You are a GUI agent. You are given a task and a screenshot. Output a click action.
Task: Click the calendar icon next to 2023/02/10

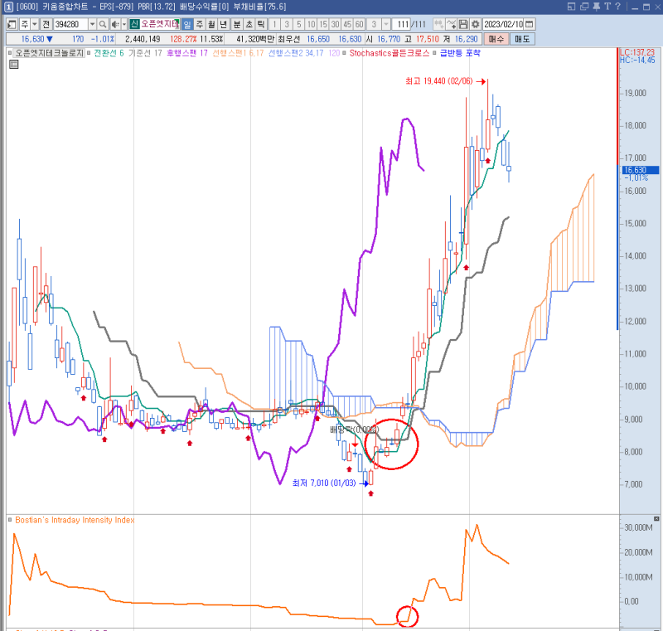pyautogui.click(x=530, y=25)
